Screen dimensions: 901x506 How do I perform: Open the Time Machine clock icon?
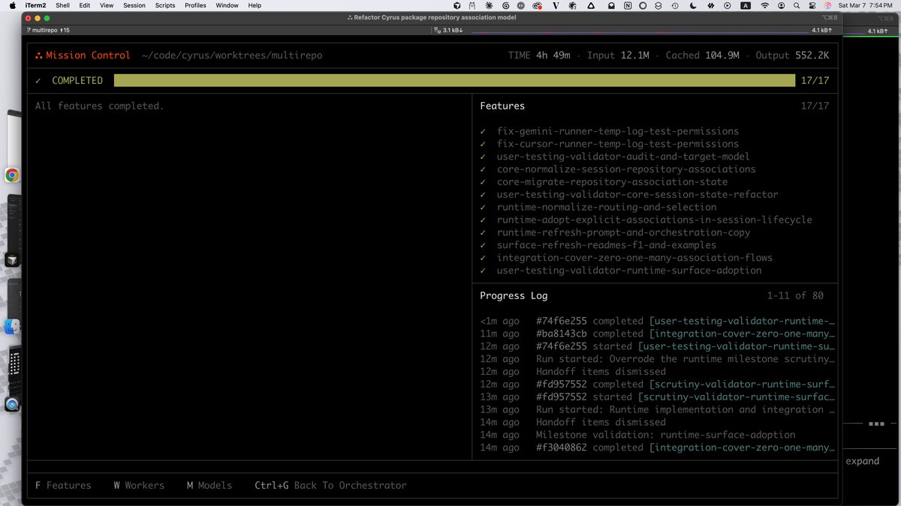coord(677,5)
